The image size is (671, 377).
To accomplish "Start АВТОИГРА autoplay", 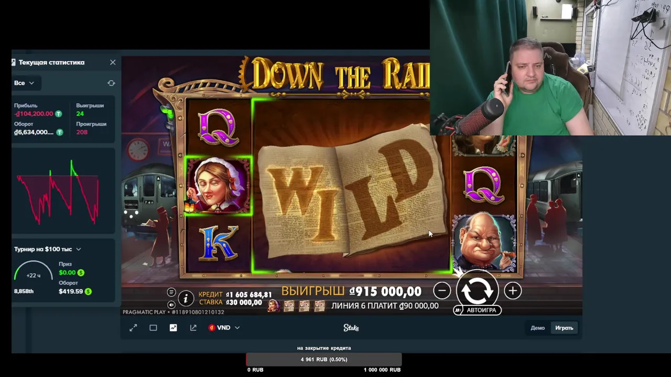I will 478,310.
